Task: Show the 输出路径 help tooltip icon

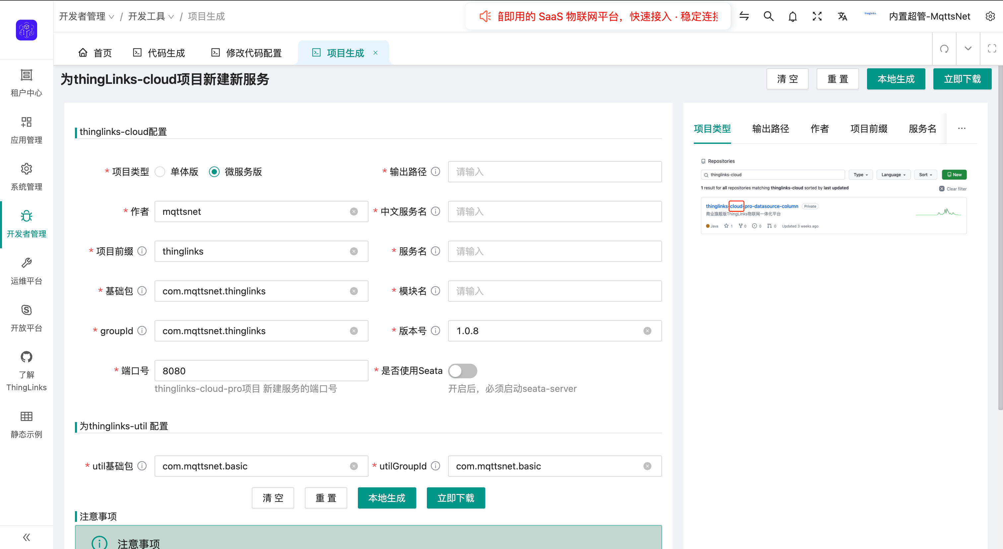Action: (436, 172)
